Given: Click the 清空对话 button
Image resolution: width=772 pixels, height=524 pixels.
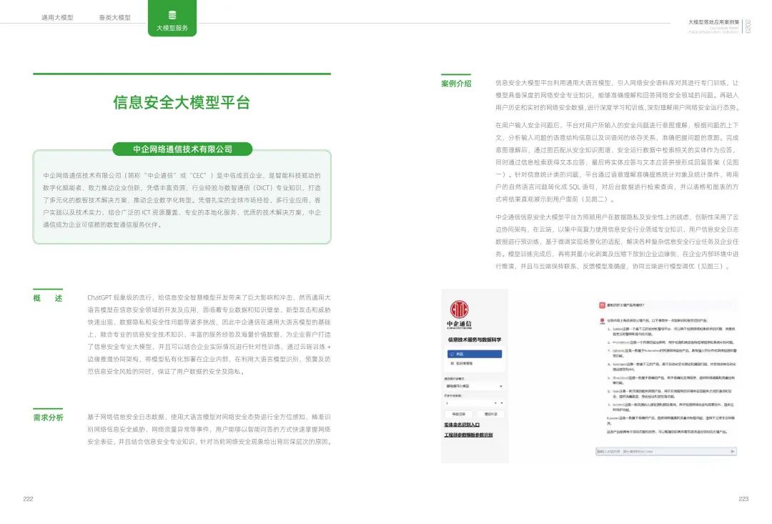Looking at the screenshot, I should click(x=491, y=414).
